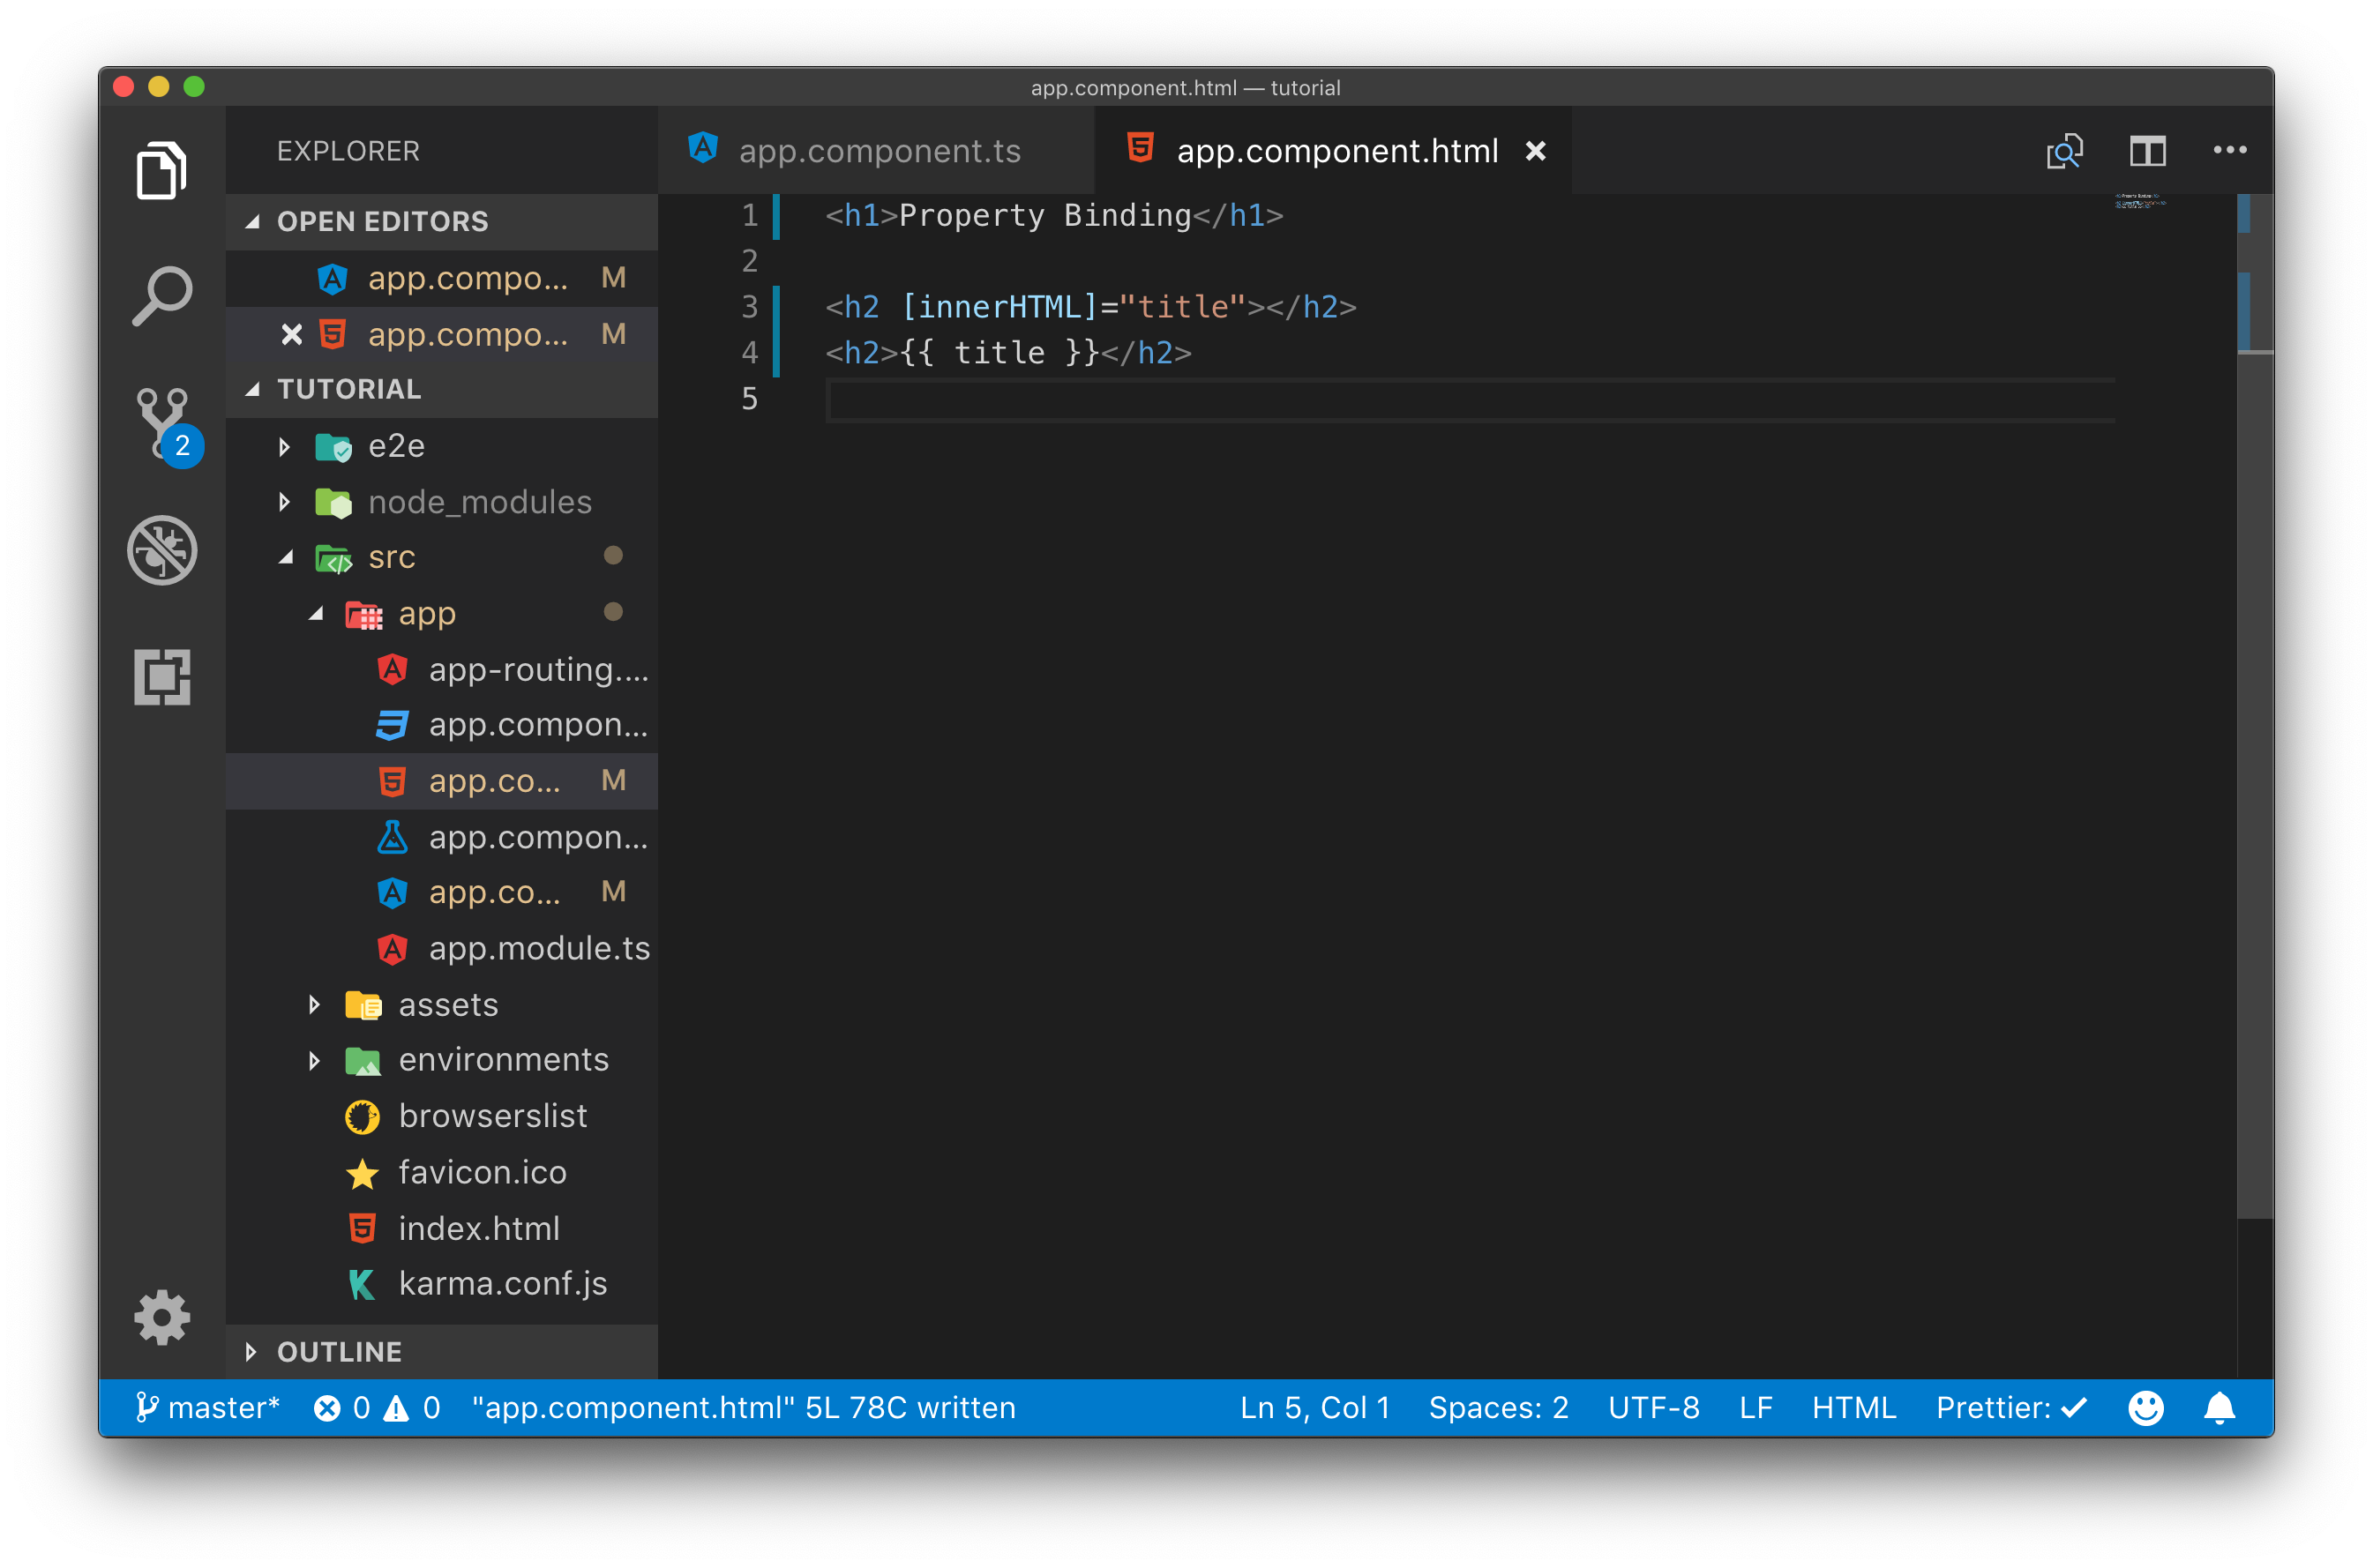
Task: Open app.module.ts in the file tree
Action: [441, 948]
